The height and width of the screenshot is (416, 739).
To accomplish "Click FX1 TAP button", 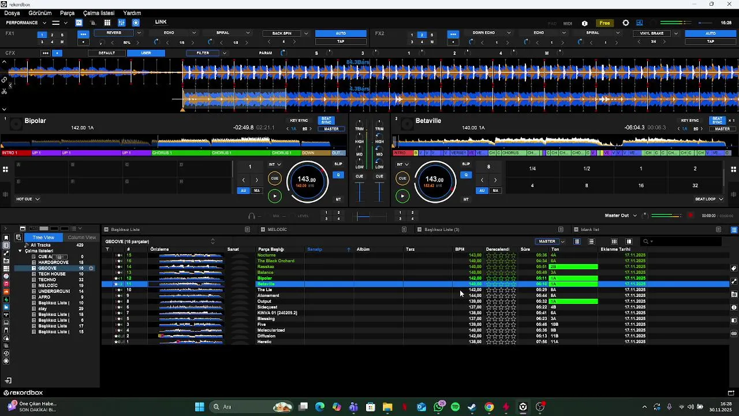I will pyautogui.click(x=341, y=42).
